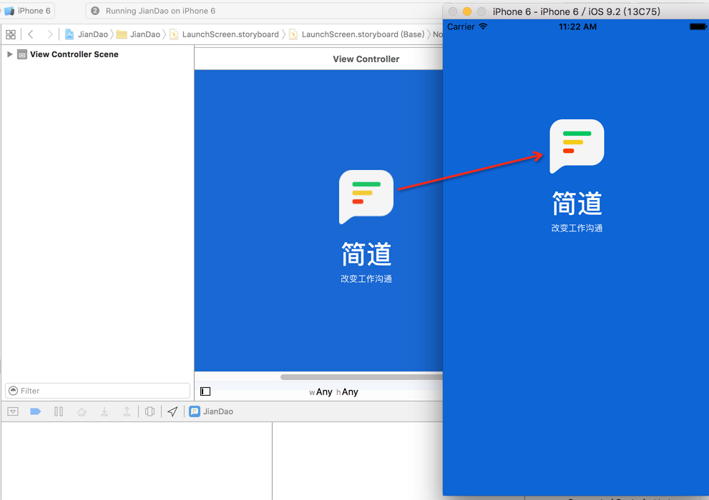This screenshot has height=500, width=709.
Task: Select the 改变工作沟通 label in storyboard canvas
Action: pyautogui.click(x=366, y=279)
